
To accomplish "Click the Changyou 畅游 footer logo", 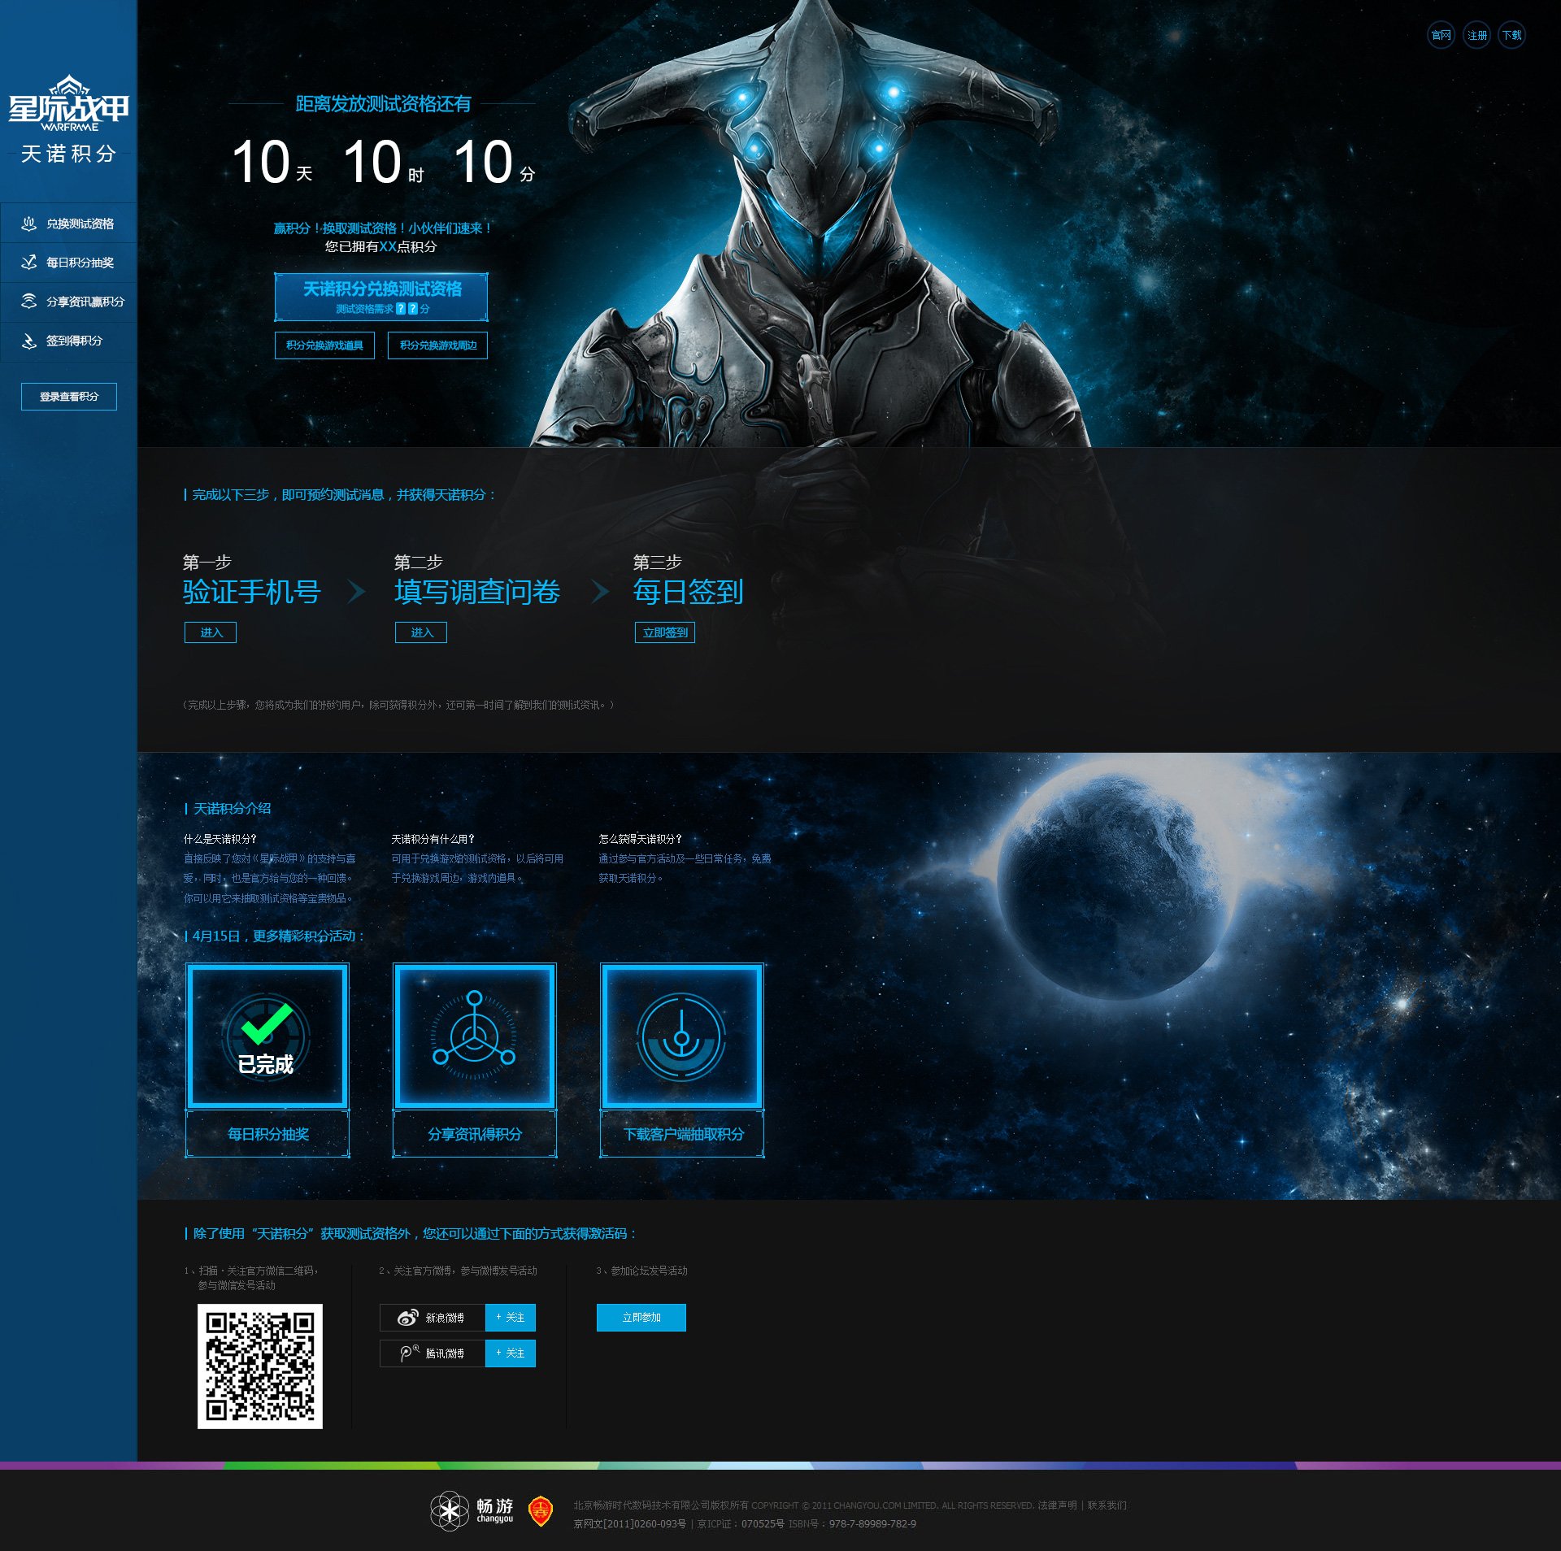I will [x=472, y=1511].
